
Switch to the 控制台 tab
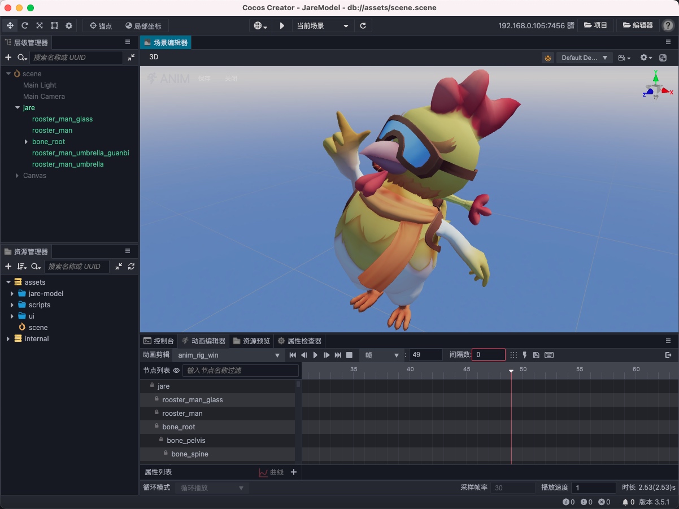158,341
